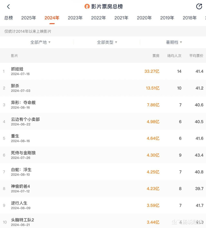Click the release date 2024-07-26
206x228 pixels.
coord(21,158)
